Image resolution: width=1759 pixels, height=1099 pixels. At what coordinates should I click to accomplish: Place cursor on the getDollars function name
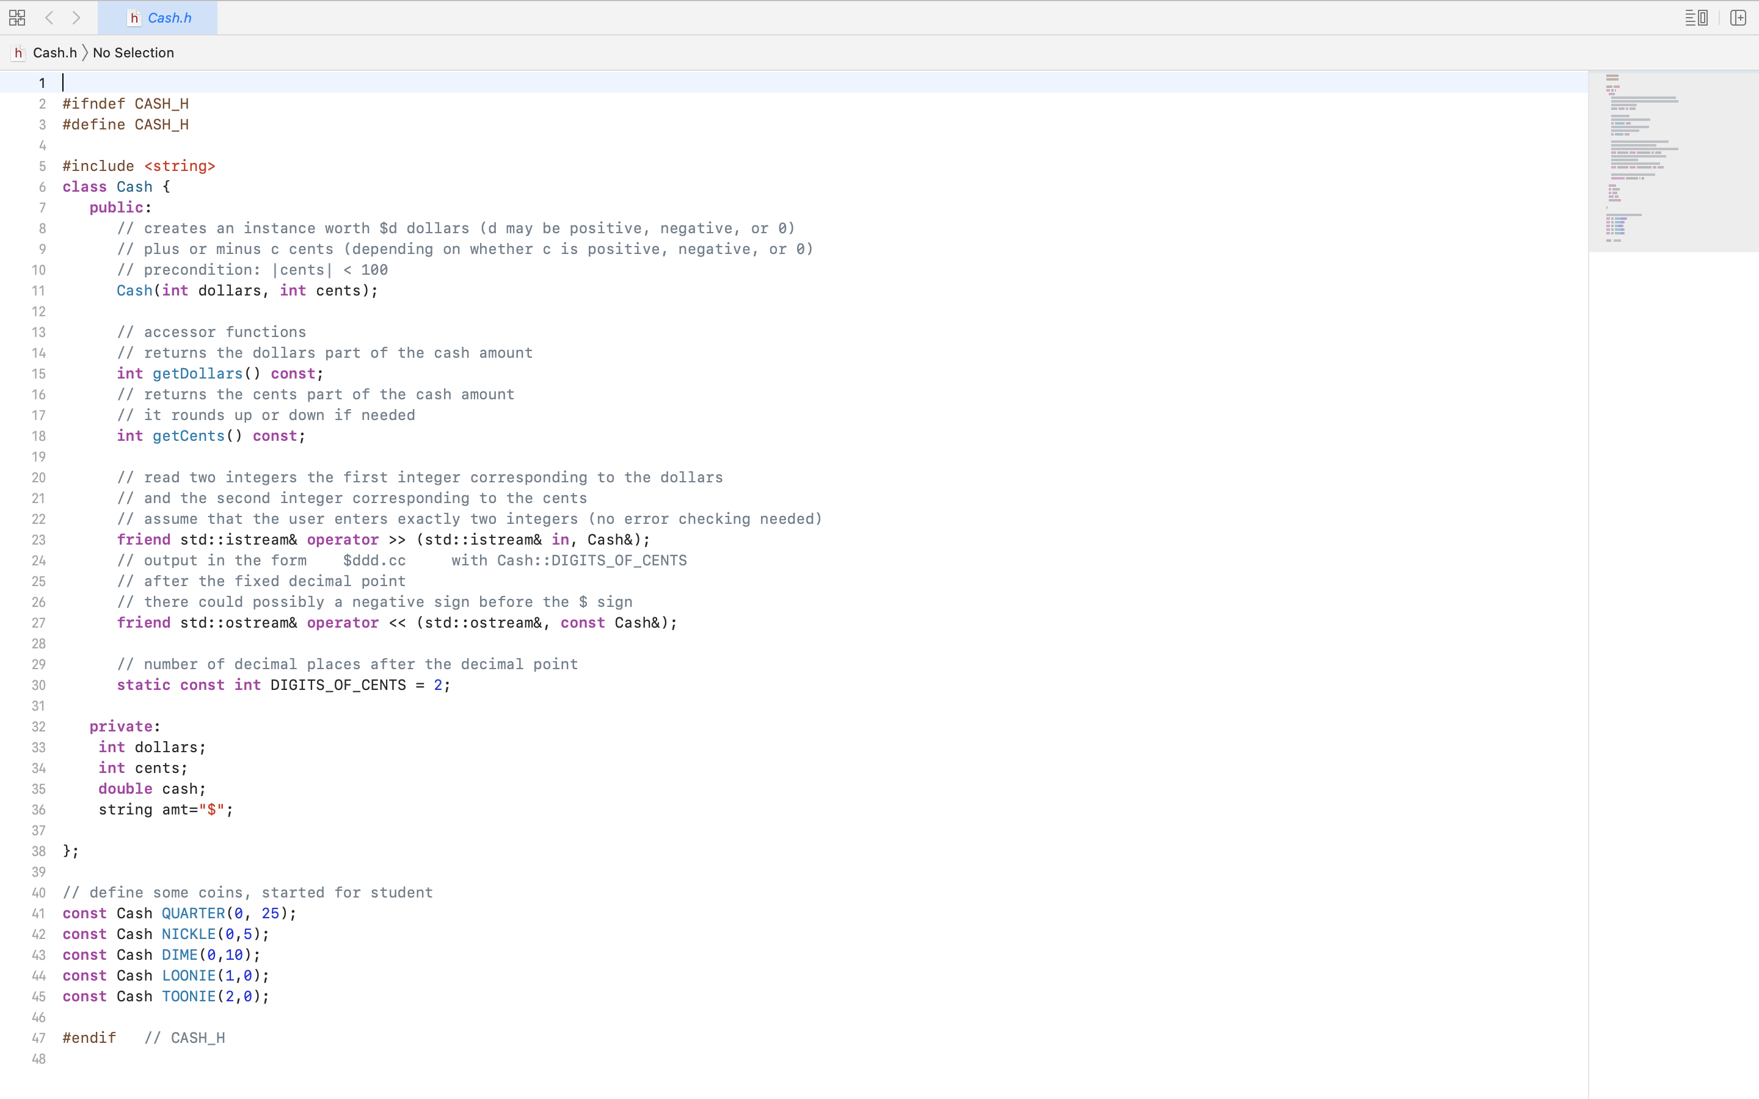(x=197, y=374)
